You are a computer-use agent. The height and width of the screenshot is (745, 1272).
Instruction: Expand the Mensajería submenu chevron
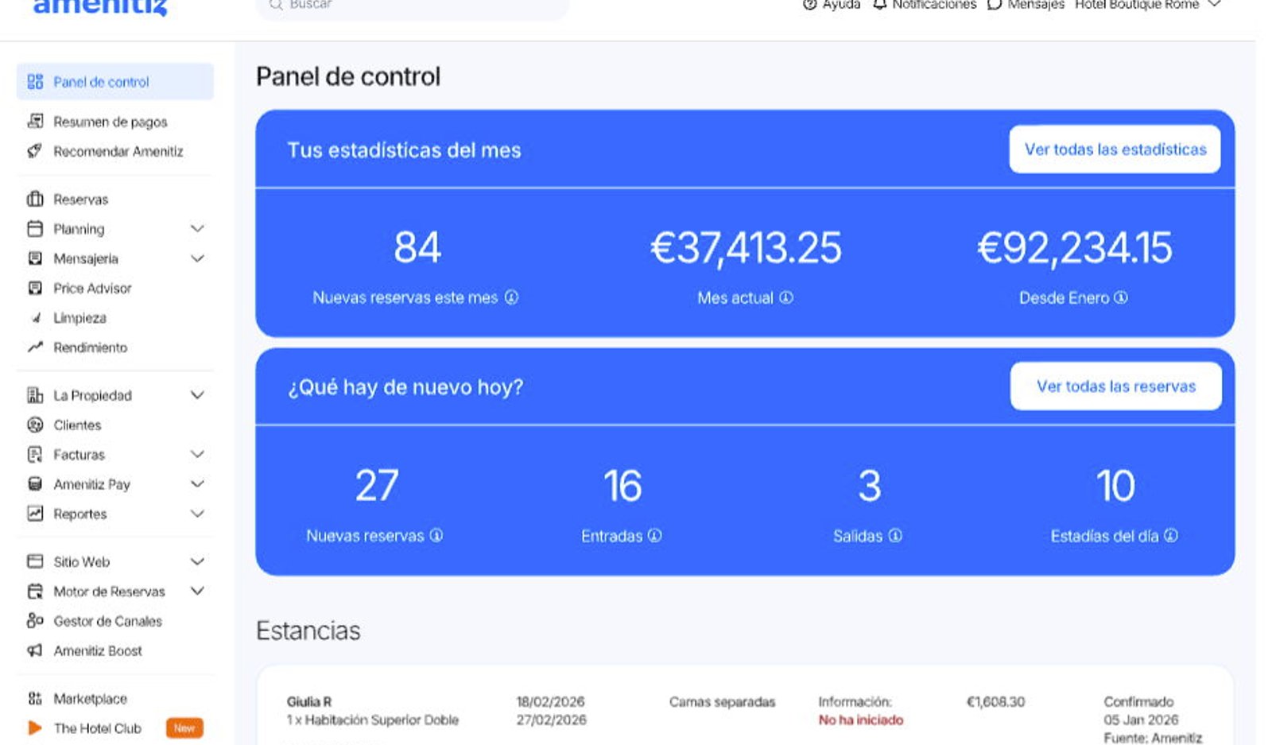[x=198, y=258]
